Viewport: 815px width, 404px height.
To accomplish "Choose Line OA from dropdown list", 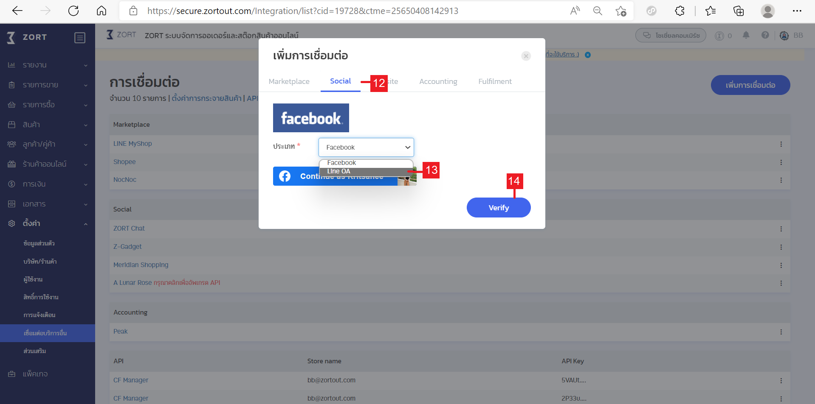I will click(366, 172).
